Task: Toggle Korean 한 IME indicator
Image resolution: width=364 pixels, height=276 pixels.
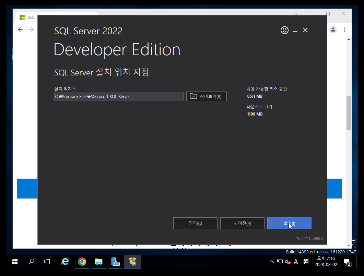Action: tap(306, 262)
